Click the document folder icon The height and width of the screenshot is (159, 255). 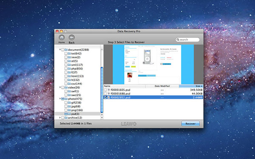(x=66, y=50)
